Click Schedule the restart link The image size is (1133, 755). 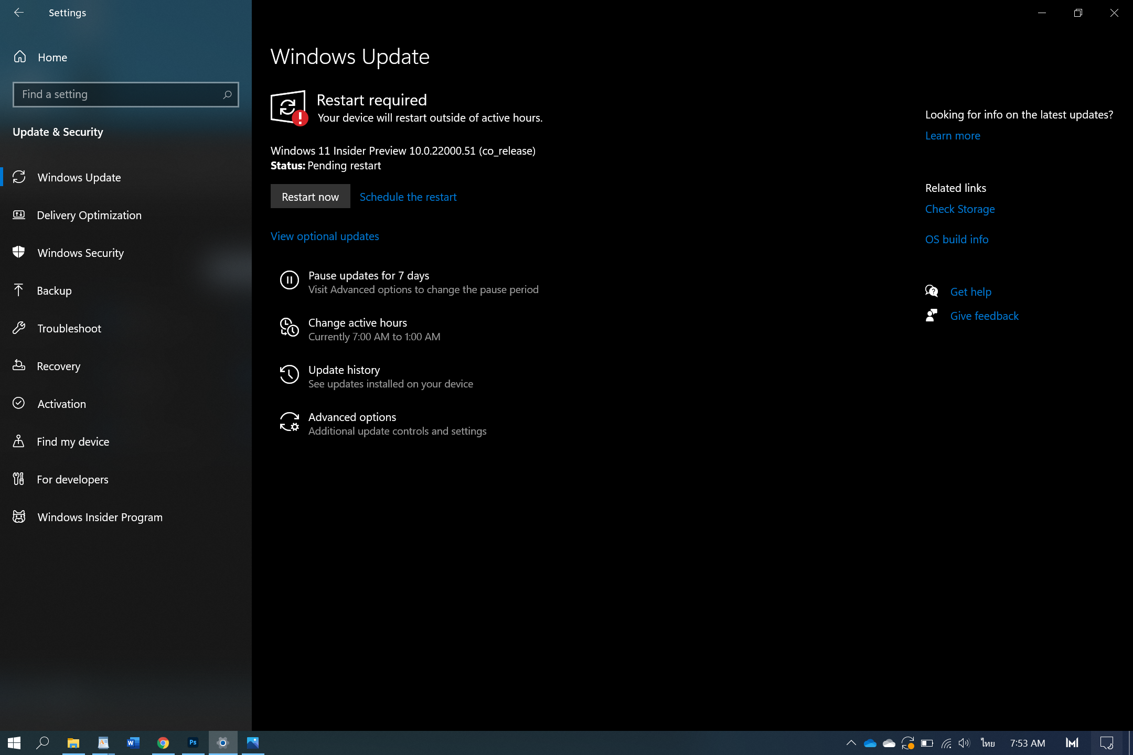(x=408, y=197)
